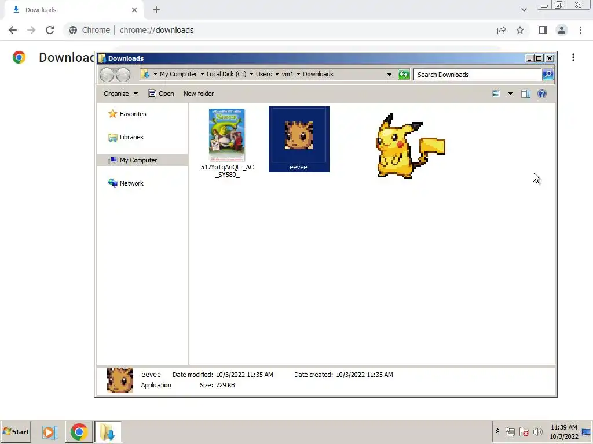Go forward in the Explorer Downloads window
This screenshot has height=444, width=593.
(x=123, y=75)
